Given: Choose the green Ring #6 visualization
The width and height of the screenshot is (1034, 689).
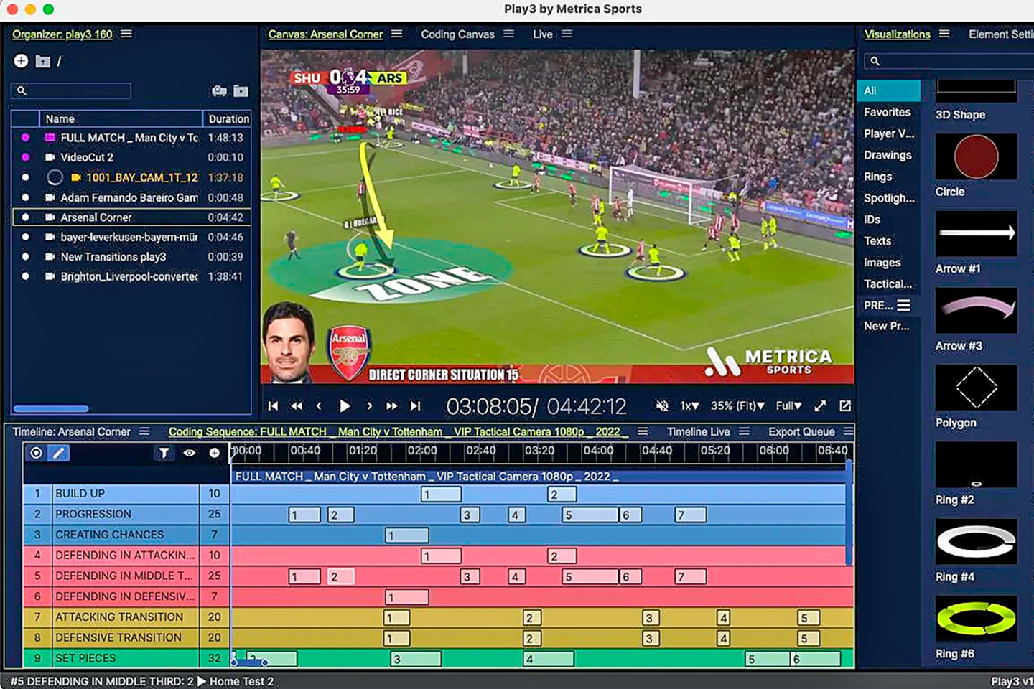Looking at the screenshot, I should click(976, 618).
